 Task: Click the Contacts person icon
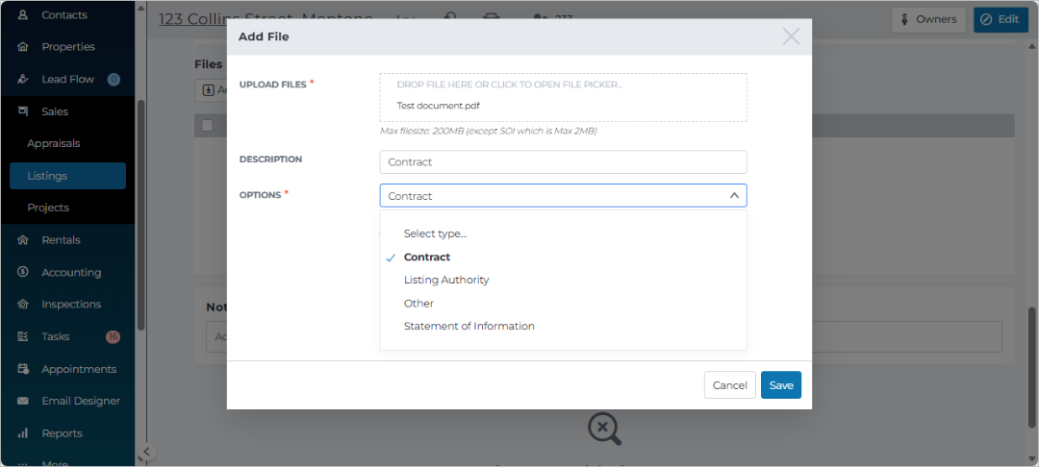point(23,14)
